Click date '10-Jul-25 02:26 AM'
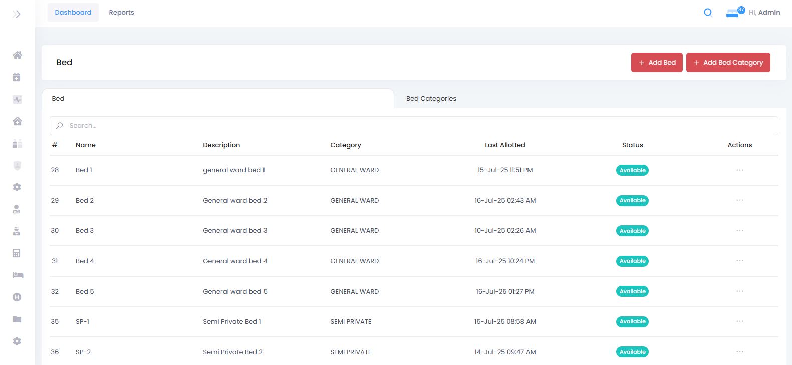Image resolution: width=792 pixels, height=365 pixels. pyautogui.click(x=505, y=231)
